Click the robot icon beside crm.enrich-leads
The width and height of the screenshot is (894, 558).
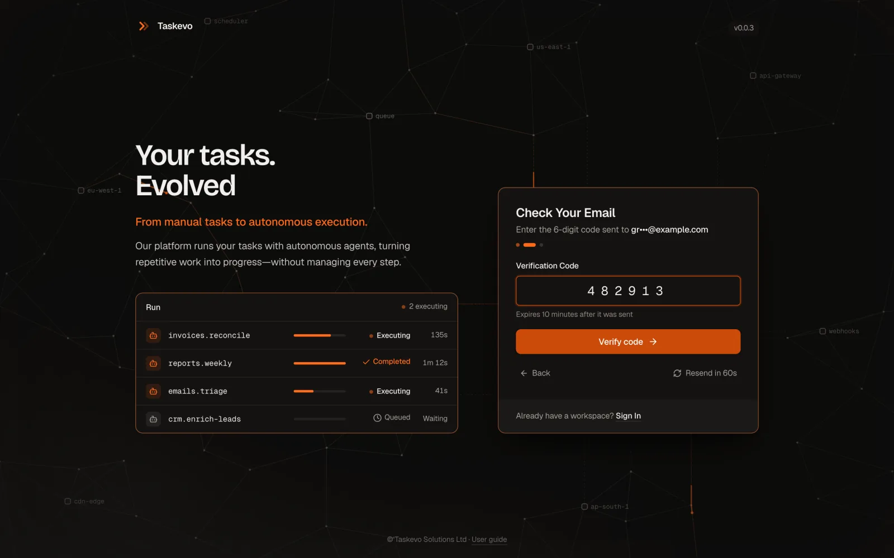coord(153,419)
